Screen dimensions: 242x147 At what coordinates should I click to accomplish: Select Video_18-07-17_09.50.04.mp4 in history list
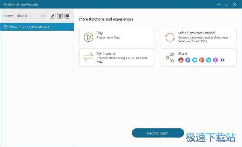pyautogui.click(x=37, y=27)
